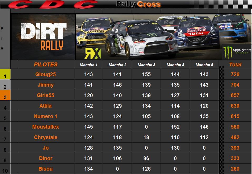Click the orange rank 3 cell
Viewport: 252px width, 174px height.
5,95
